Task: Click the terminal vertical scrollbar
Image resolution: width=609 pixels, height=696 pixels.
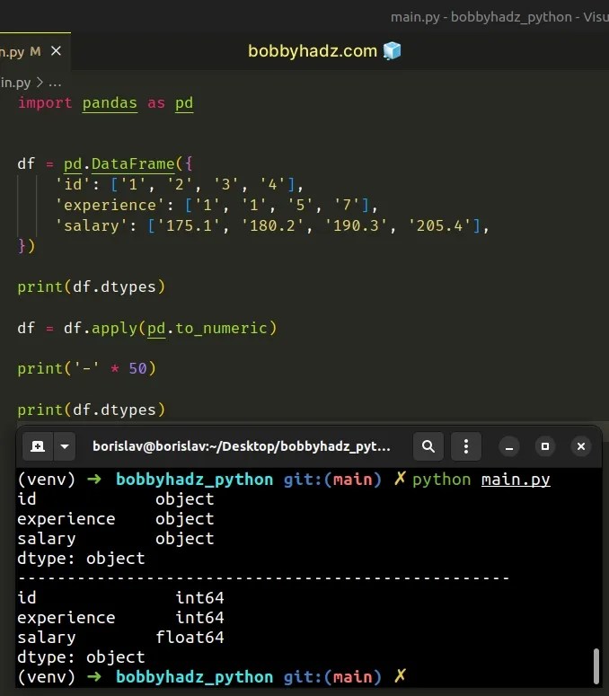Action: 596,665
